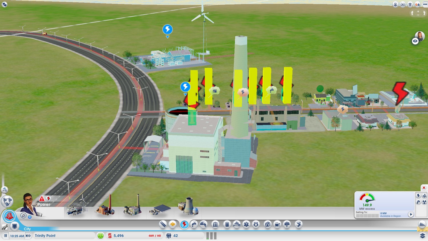
Task: Choose the Solar Power Plant thumbnail
Action: (160, 210)
